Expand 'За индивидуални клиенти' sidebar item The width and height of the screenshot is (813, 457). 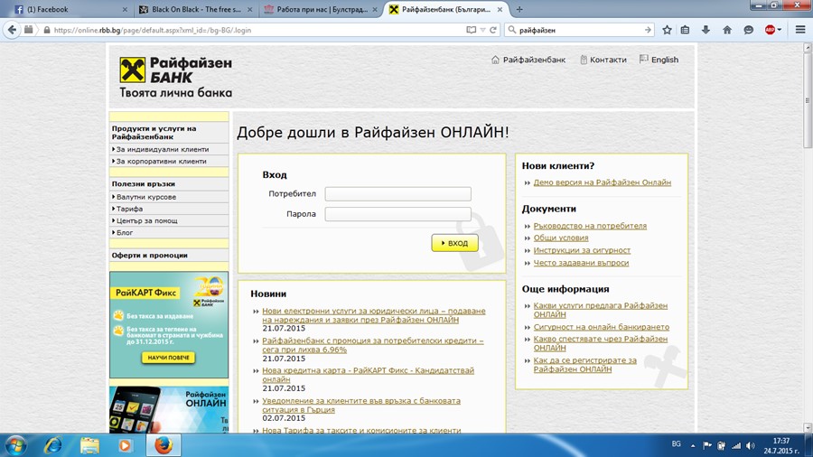coord(162,149)
